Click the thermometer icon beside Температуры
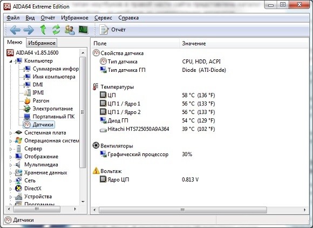The image size is (313, 228). tap(96, 87)
